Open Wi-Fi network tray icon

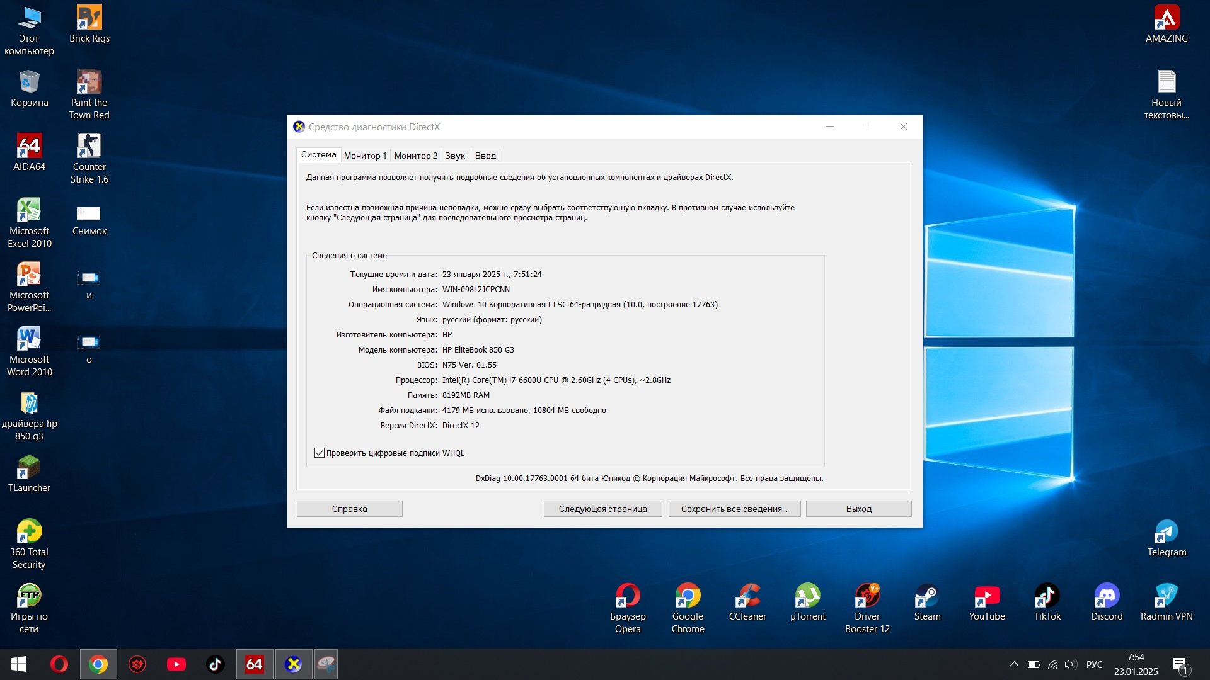coord(1052,664)
